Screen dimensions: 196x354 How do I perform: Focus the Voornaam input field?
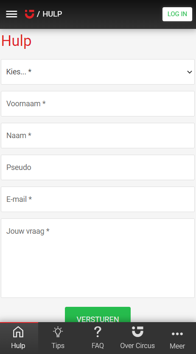point(98,104)
